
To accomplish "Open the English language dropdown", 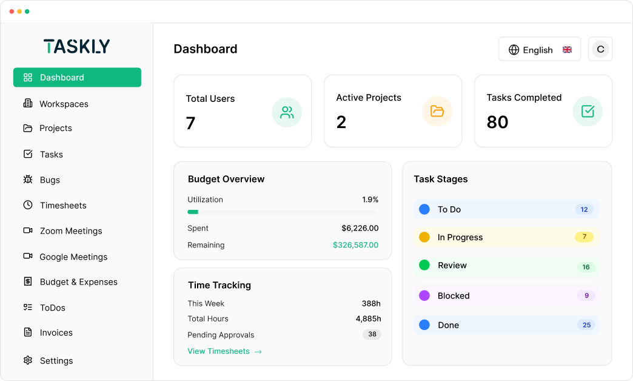I will [x=540, y=49].
